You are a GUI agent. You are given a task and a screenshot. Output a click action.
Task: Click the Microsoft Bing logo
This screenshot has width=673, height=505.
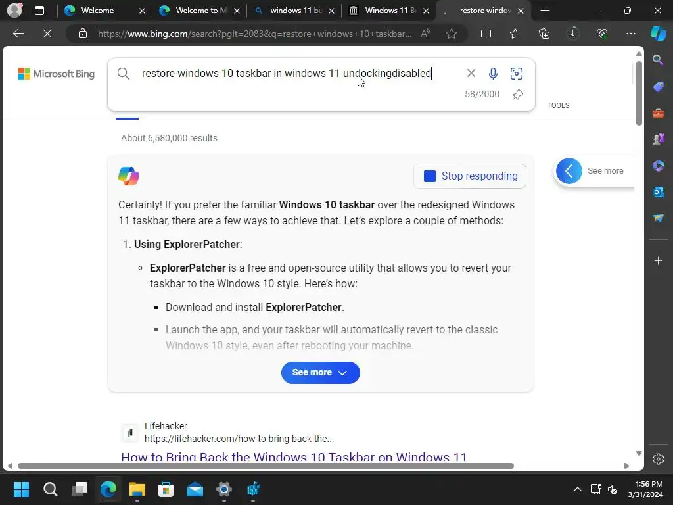point(57,74)
